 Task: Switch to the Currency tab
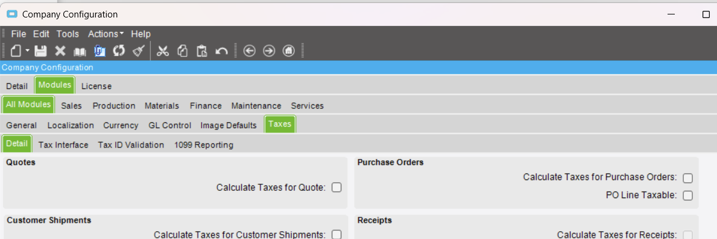121,125
